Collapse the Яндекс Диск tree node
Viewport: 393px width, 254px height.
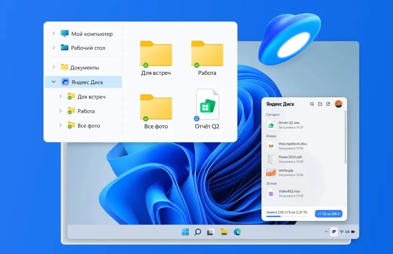pyautogui.click(x=54, y=82)
